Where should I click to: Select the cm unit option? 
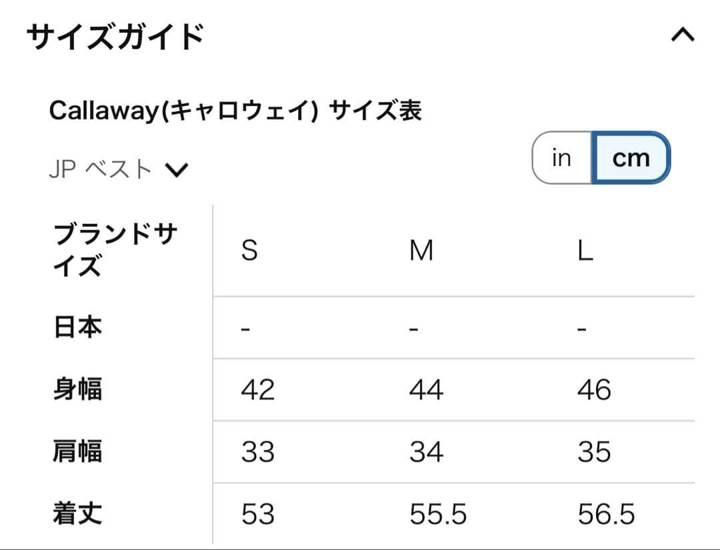click(631, 158)
